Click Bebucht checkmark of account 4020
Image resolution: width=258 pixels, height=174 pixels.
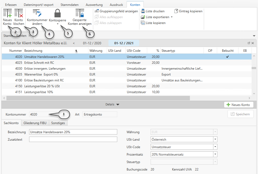click(228, 57)
